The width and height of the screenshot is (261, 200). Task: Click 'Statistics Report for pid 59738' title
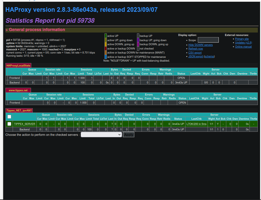(x=50, y=20)
